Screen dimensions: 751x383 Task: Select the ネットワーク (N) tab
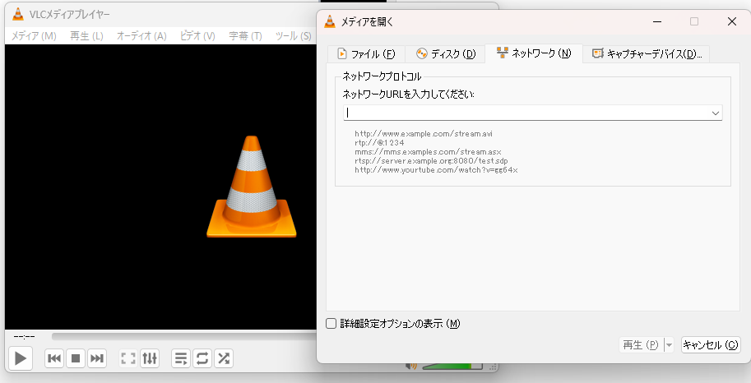(x=534, y=53)
